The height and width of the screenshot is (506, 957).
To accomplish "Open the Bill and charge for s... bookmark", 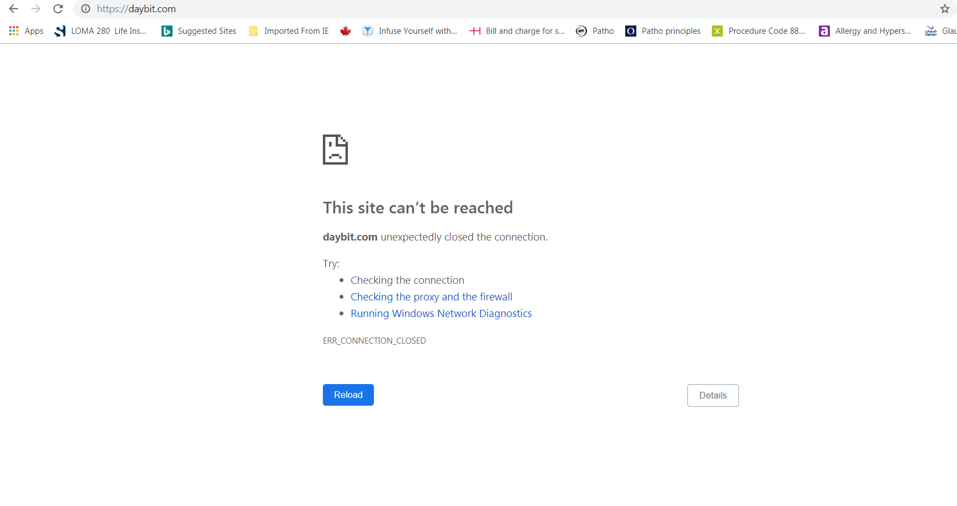I will pos(517,31).
